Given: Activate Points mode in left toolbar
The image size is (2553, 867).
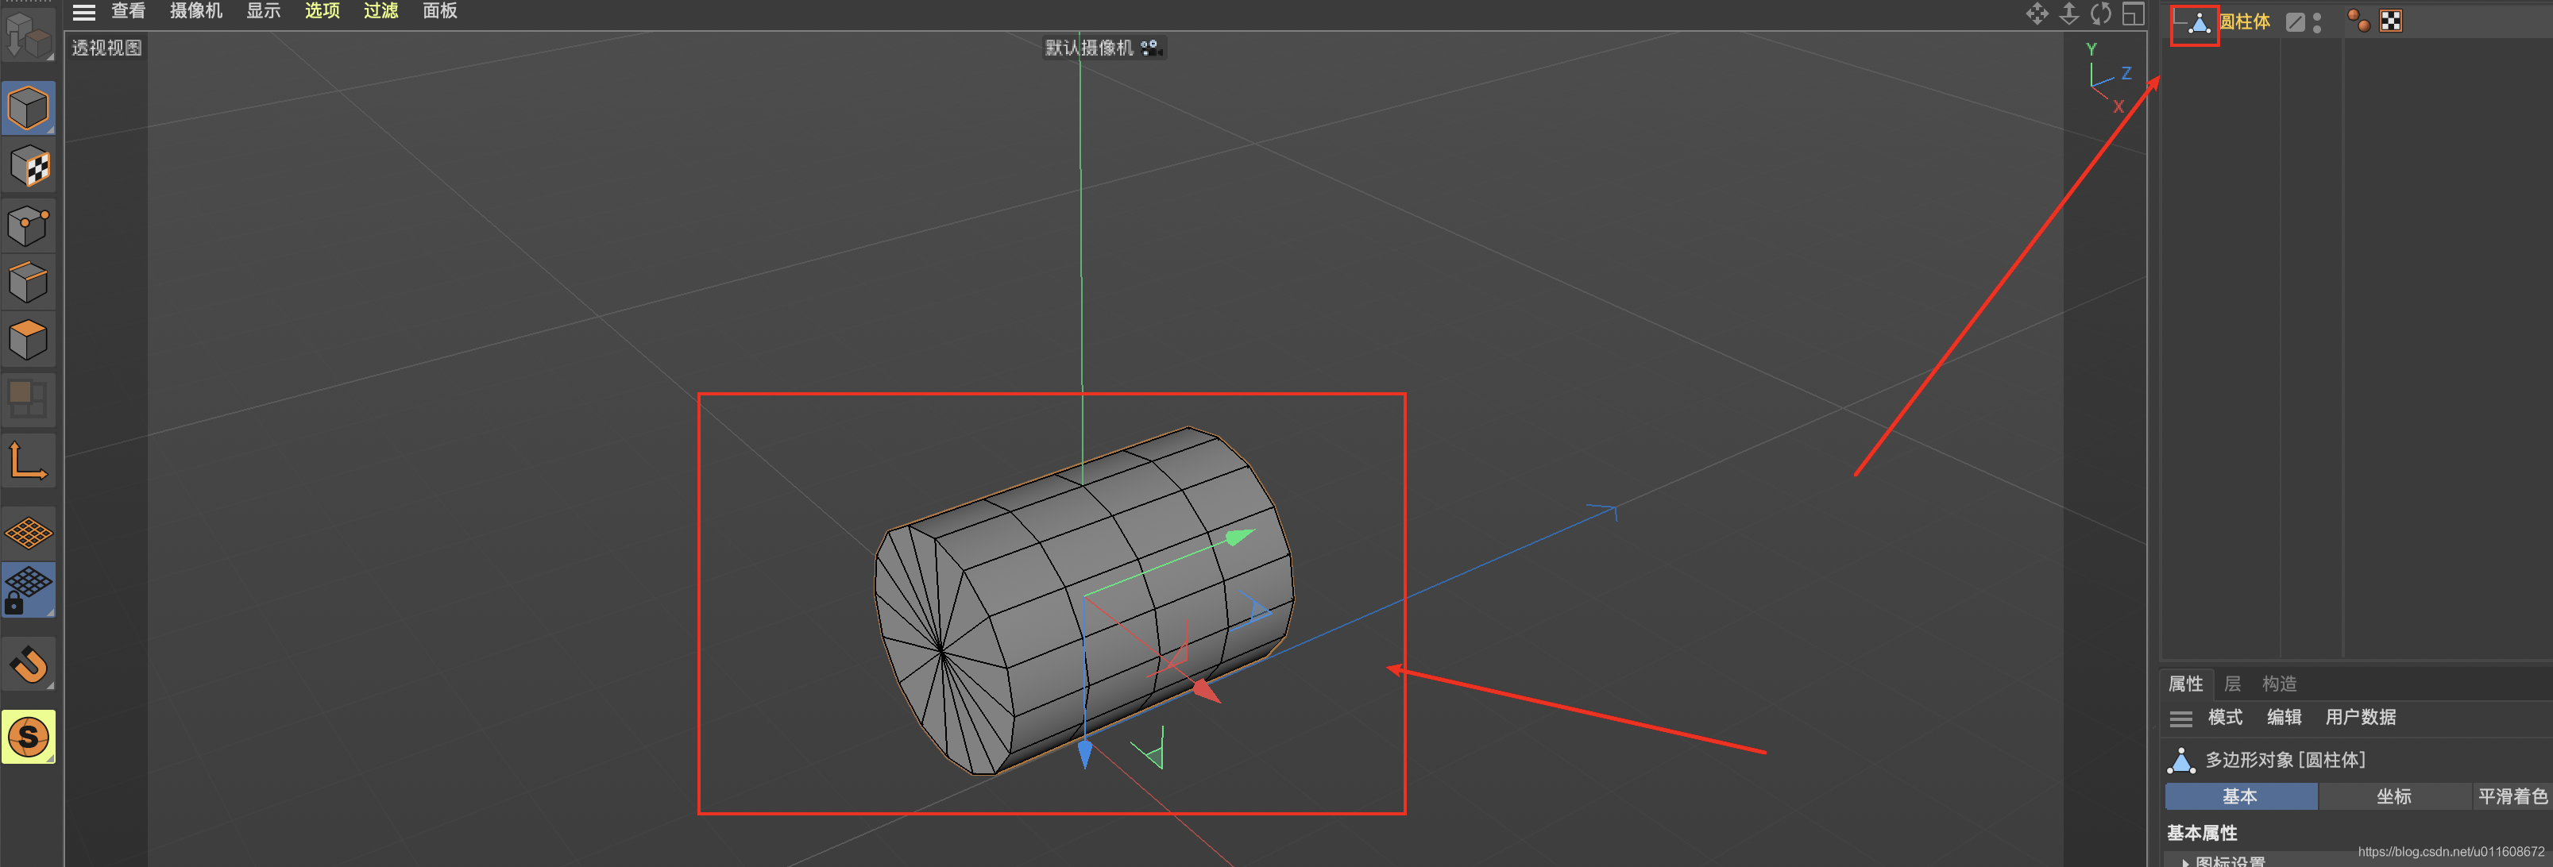Looking at the screenshot, I should (x=28, y=225).
